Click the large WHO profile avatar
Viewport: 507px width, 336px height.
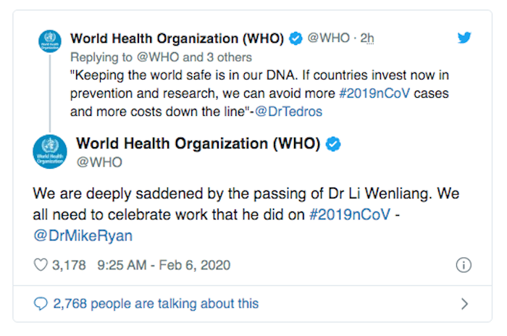(49, 152)
